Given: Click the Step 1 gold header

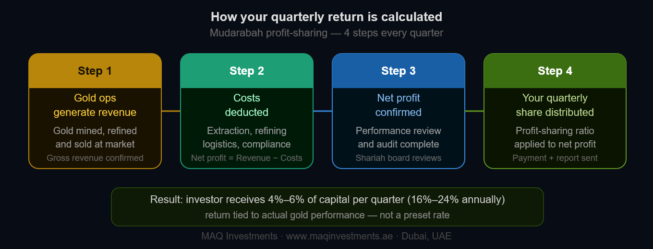Looking at the screenshot, I should coord(95,71).
